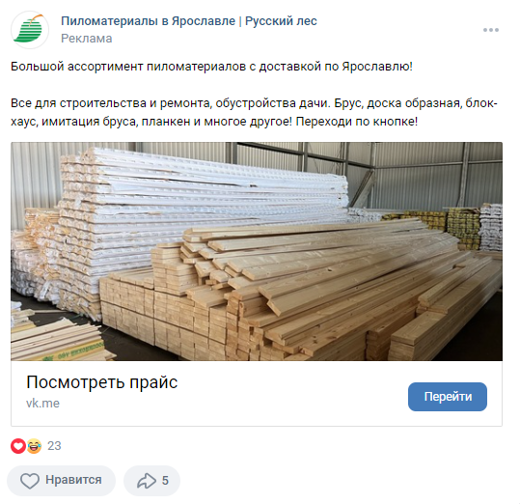Open the Посмотреть прайс snippet title

[x=102, y=382]
